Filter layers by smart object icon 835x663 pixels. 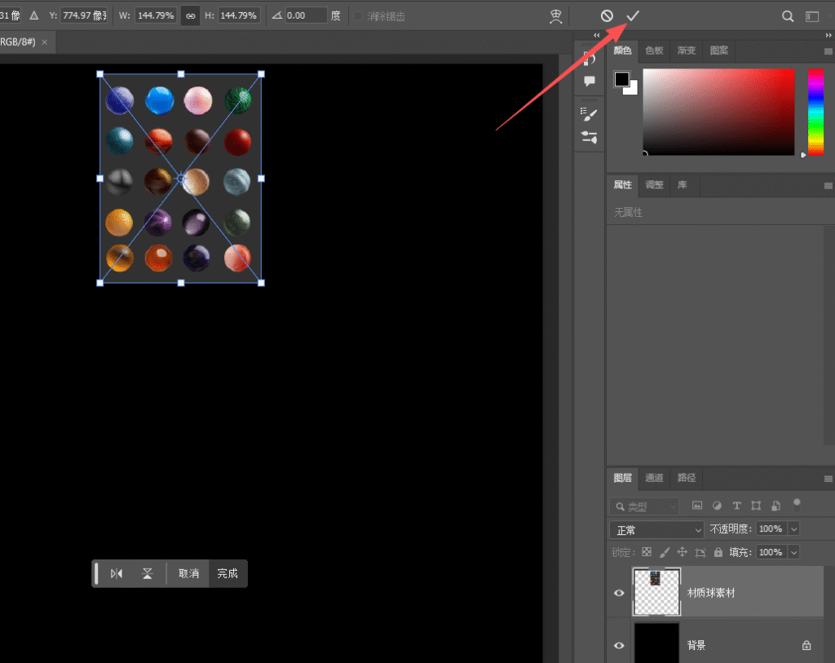tap(776, 506)
